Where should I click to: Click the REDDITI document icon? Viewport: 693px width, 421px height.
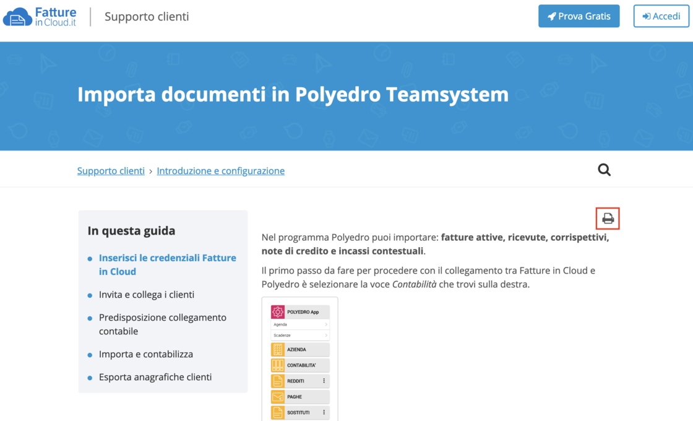[x=278, y=381]
